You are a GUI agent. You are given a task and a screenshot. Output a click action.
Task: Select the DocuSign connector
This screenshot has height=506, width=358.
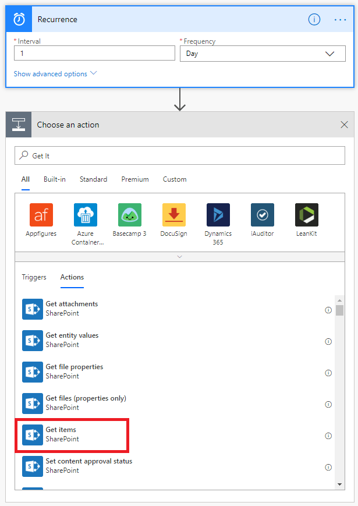point(174,220)
